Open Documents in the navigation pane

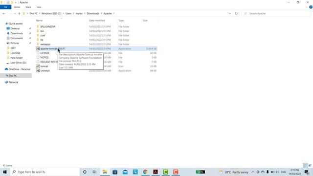pos(17,38)
